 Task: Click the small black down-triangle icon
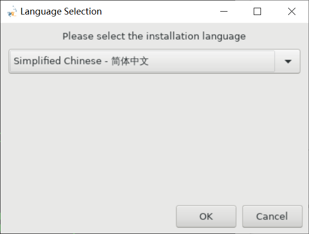click(x=288, y=62)
